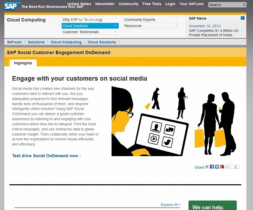Click the Login link
This screenshot has height=210, width=253.
click(x=170, y=4)
